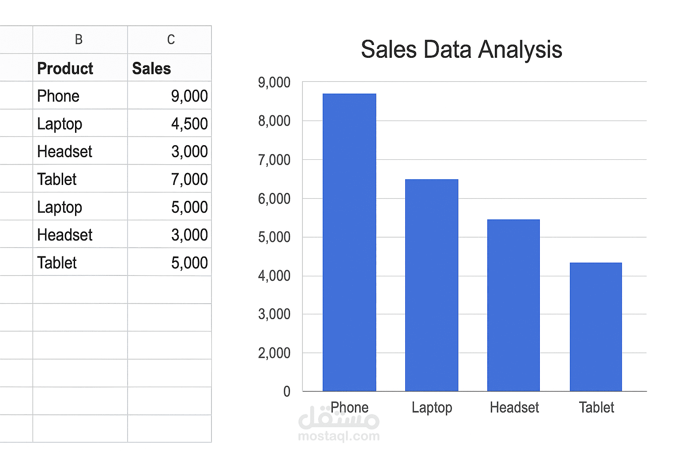Click the Headset bar in the chart
The image size is (678, 452).
[513, 305]
